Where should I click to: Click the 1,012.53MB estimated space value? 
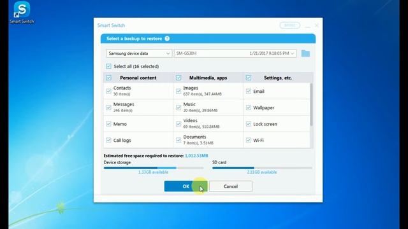click(196, 156)
